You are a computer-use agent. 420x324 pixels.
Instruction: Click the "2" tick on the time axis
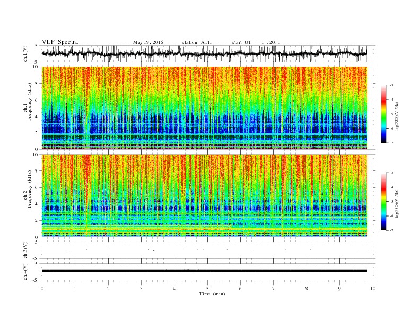[x=108, y=289]
